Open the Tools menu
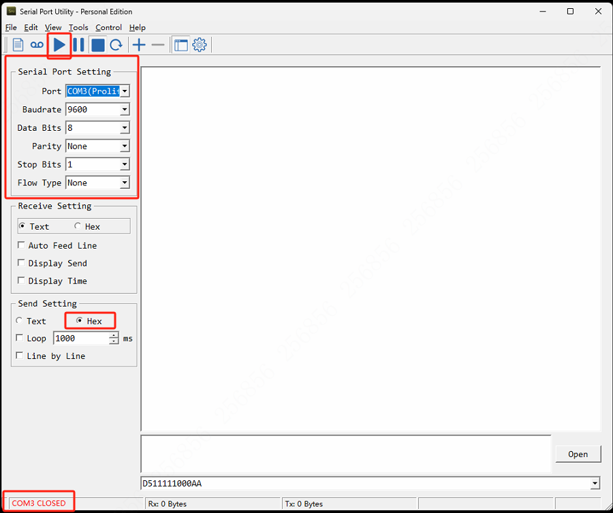 coord(78,27)
